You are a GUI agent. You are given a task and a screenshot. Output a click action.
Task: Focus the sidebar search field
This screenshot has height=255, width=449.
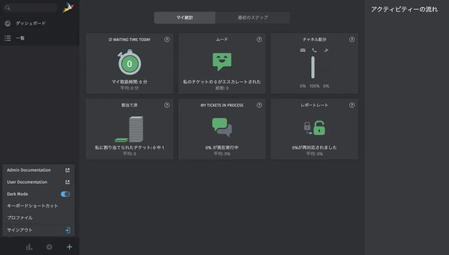(30, 8)
